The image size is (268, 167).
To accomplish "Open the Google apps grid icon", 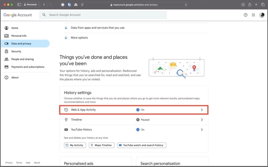I will (x=253, y=15).
